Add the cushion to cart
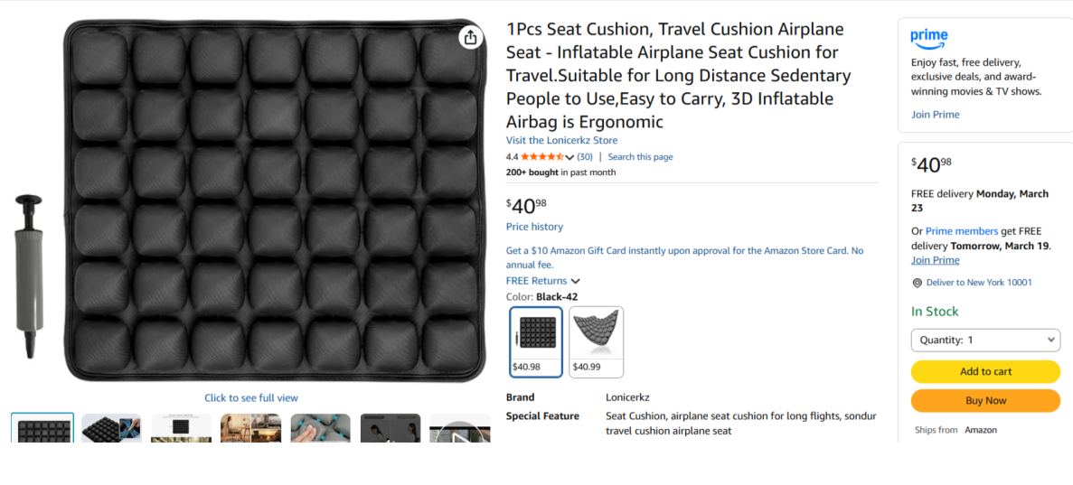 click(984, 371)
